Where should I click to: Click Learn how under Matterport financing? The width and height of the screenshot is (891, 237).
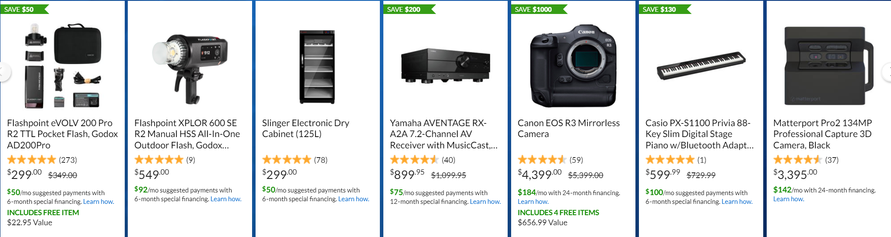point(789,199)
